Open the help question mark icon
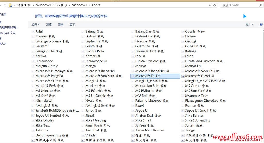Screen dimensions: 264x143 point(261,24)
